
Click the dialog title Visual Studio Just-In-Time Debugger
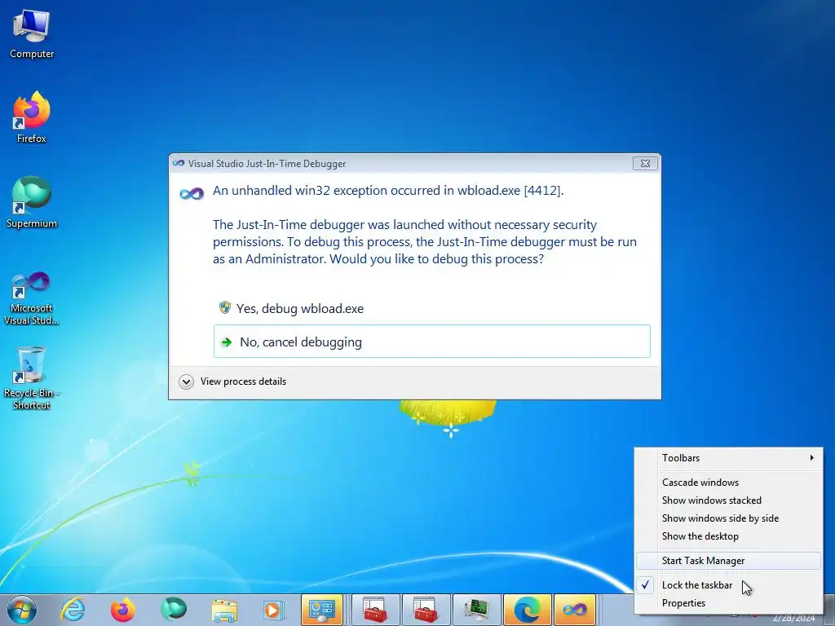tap(267, 164)
